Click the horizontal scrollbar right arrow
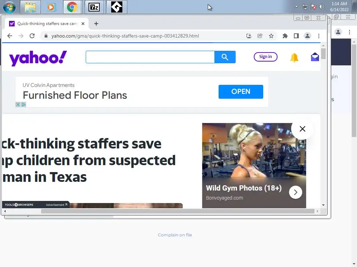The height and width of the screenshot is (267, 357). tap(317, 211)
